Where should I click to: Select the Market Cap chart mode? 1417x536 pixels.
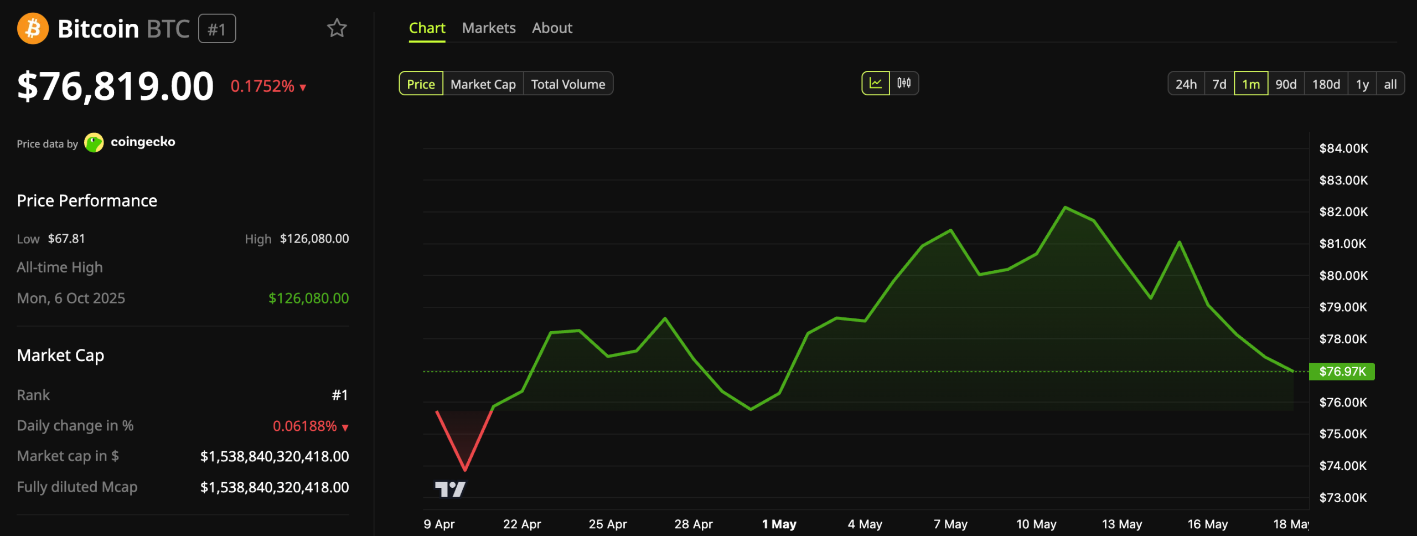483,84
